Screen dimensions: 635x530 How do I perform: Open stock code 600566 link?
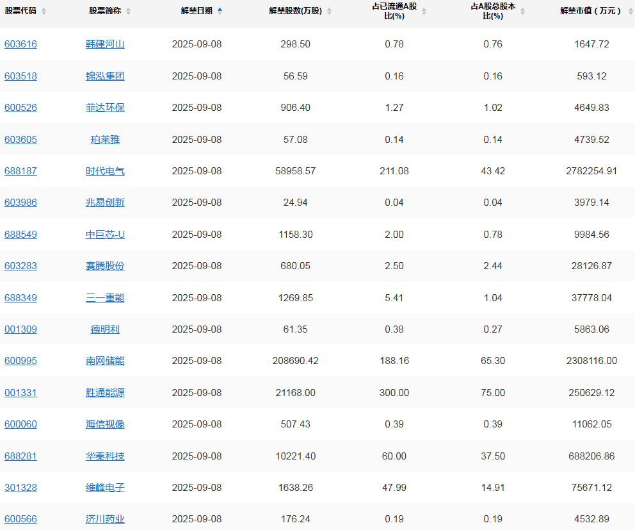coord(20,519)
